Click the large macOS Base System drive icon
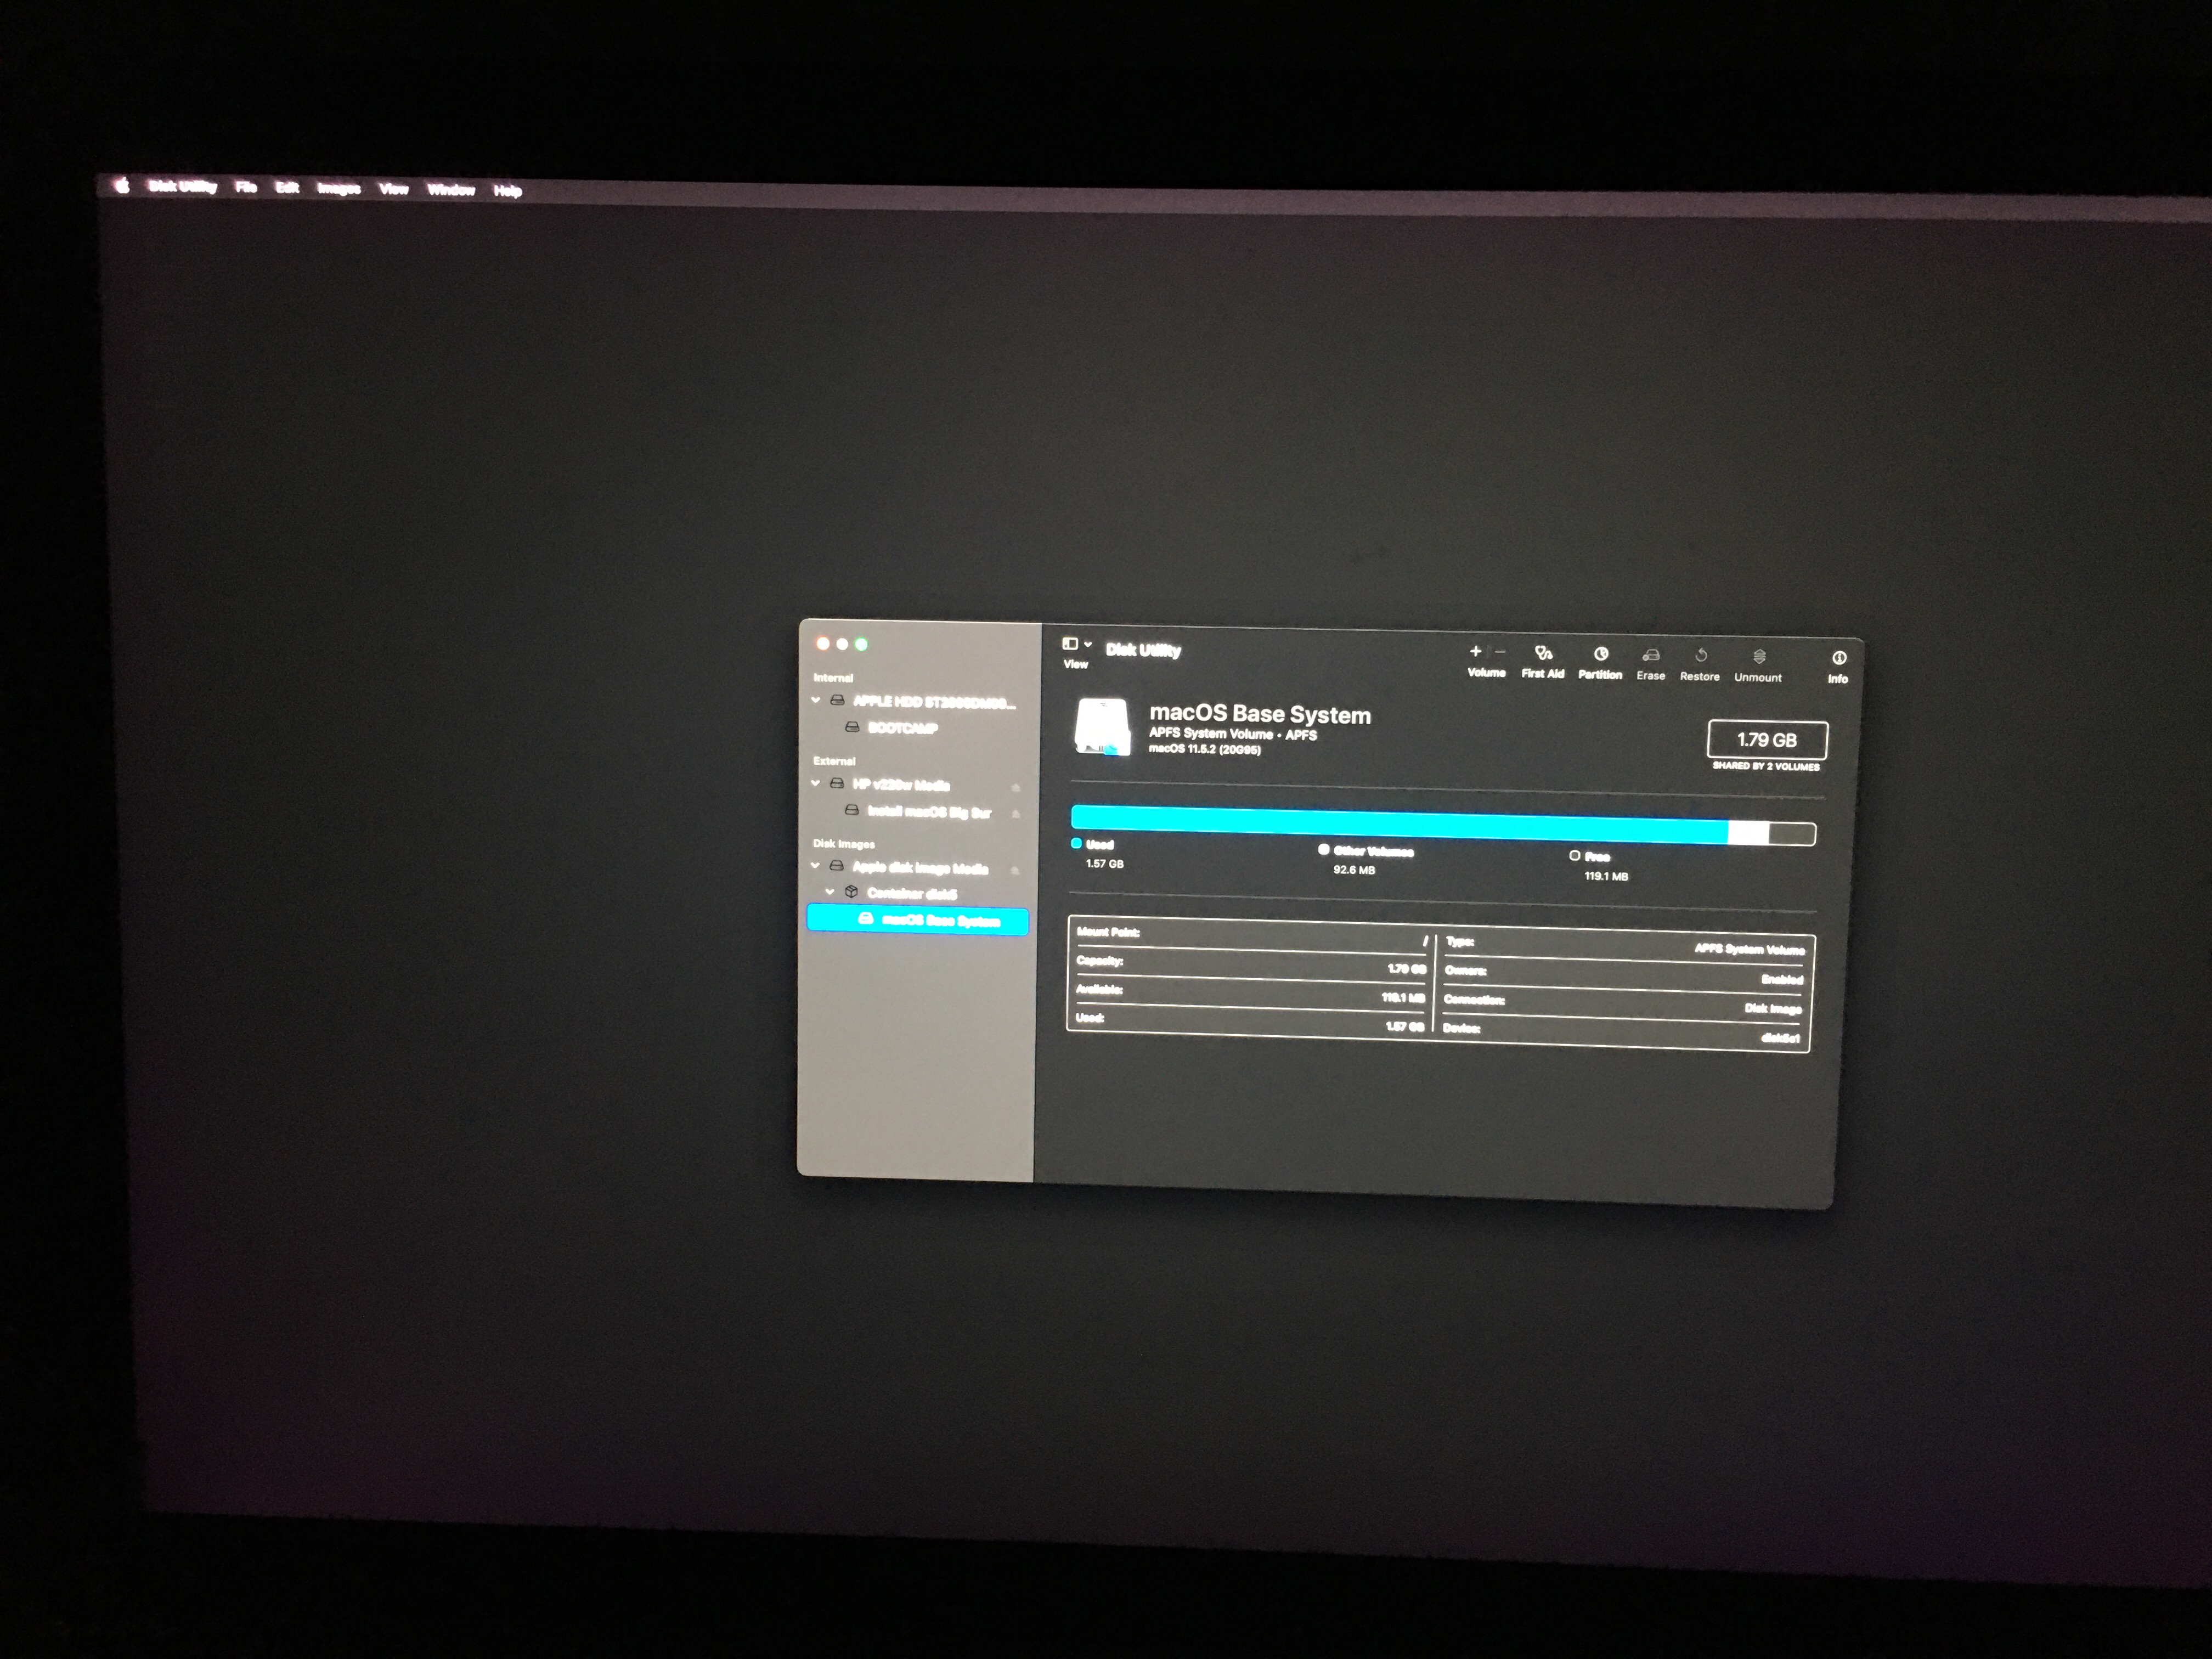The height and width of the screenshot is (1659, 2212). coord(1102,727)
